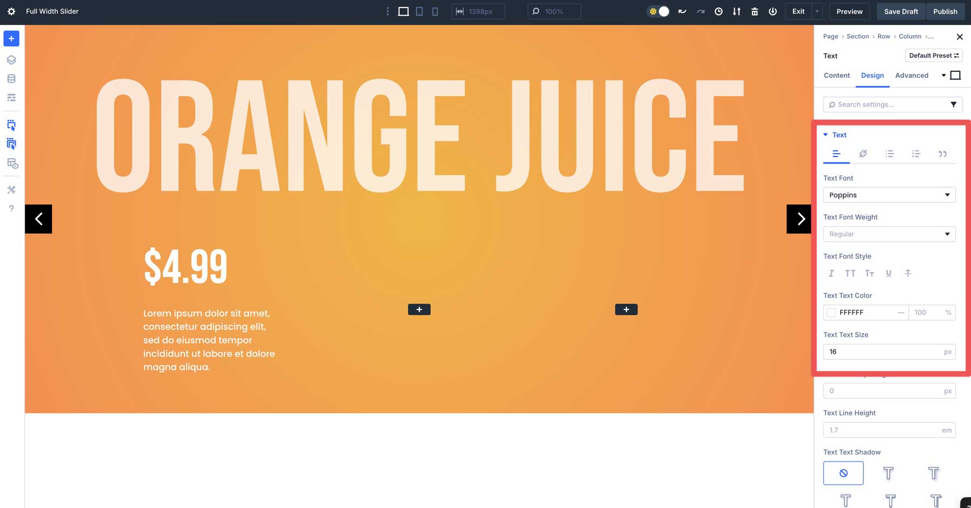Open editing history clock icon

point(718,11)
